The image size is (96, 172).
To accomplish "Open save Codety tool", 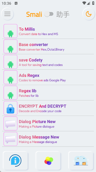I will 48,62.
